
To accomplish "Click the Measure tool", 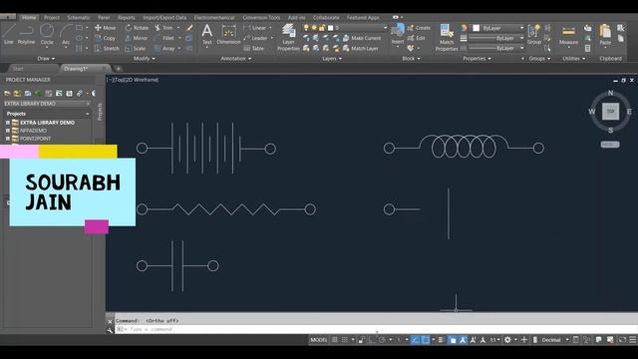I will point(568,35).
